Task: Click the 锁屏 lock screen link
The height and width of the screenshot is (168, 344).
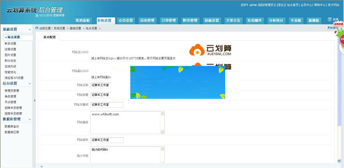Action: point(336,19)
